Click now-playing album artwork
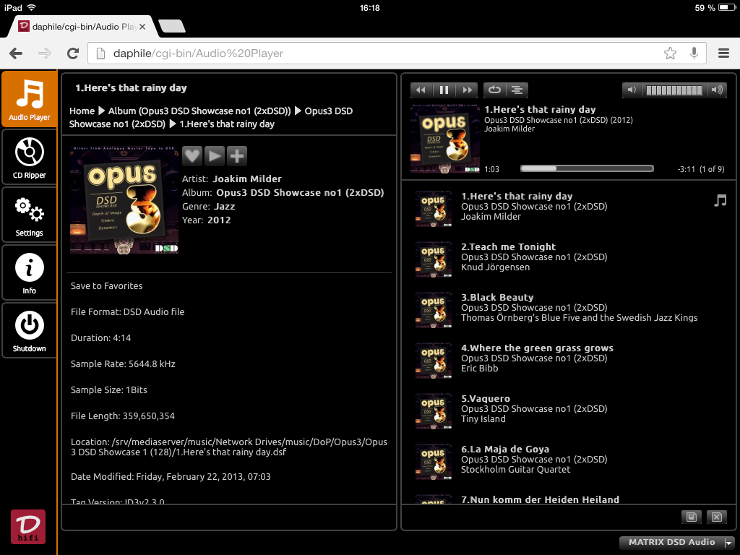Image resolution: width=740 pixels, height=555 pixels. click(445, 139)
